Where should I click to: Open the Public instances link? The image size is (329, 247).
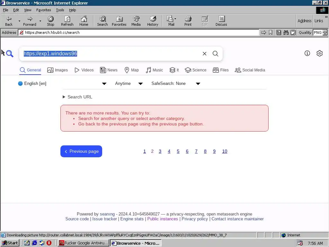163,219
